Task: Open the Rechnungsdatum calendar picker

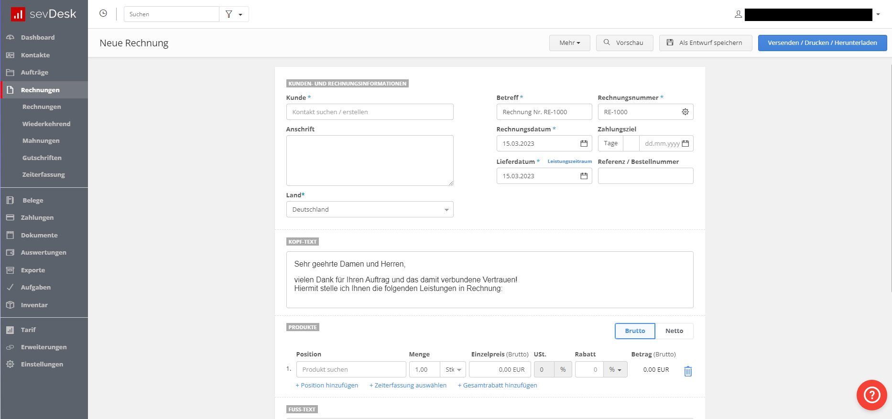Action: coord(584,143)
